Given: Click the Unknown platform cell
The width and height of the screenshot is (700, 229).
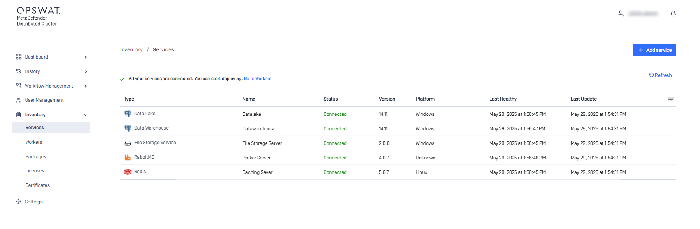Looking at the screenshot, I should tap(425, 158).
